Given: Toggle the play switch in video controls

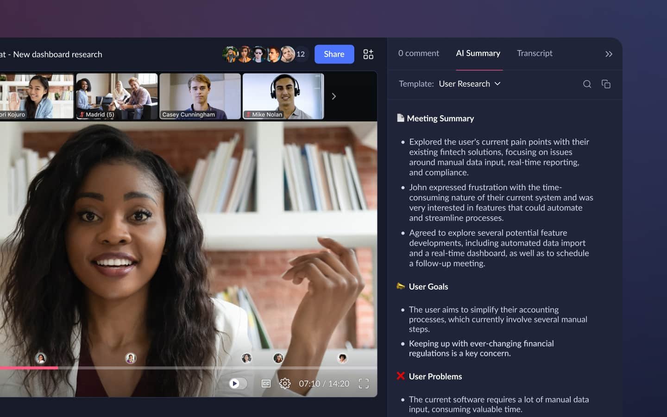Looking at the screenshot, I should [x=238, y=384].
